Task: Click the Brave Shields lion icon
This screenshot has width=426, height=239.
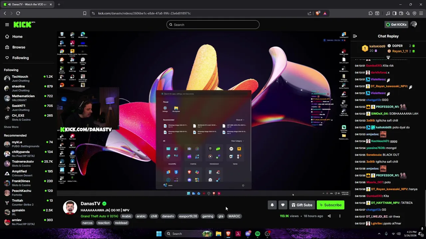Action: click(318, 13)
